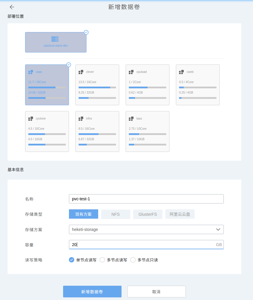This screenshot has height=300, width=253.
Task: Click the checkmark badge on the caas card
Action: pos(68,65)
